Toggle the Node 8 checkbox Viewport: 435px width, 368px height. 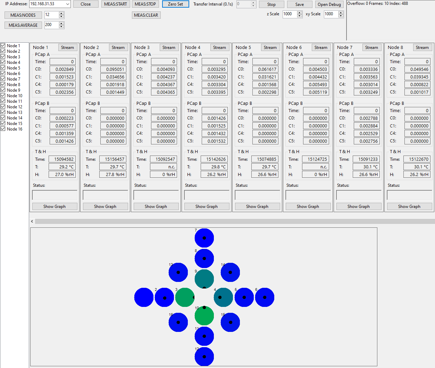pos(3,84)
